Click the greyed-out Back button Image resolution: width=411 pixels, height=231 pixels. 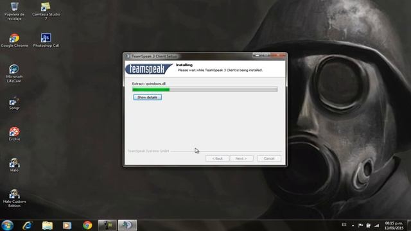217,158
